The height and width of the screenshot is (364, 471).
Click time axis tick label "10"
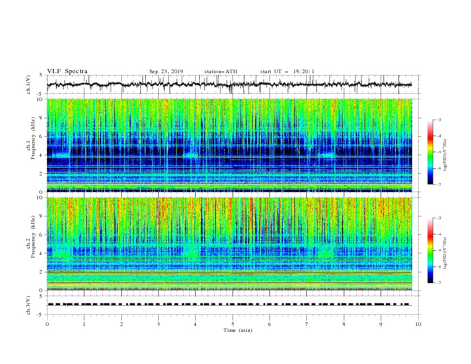tap(418, 324)
